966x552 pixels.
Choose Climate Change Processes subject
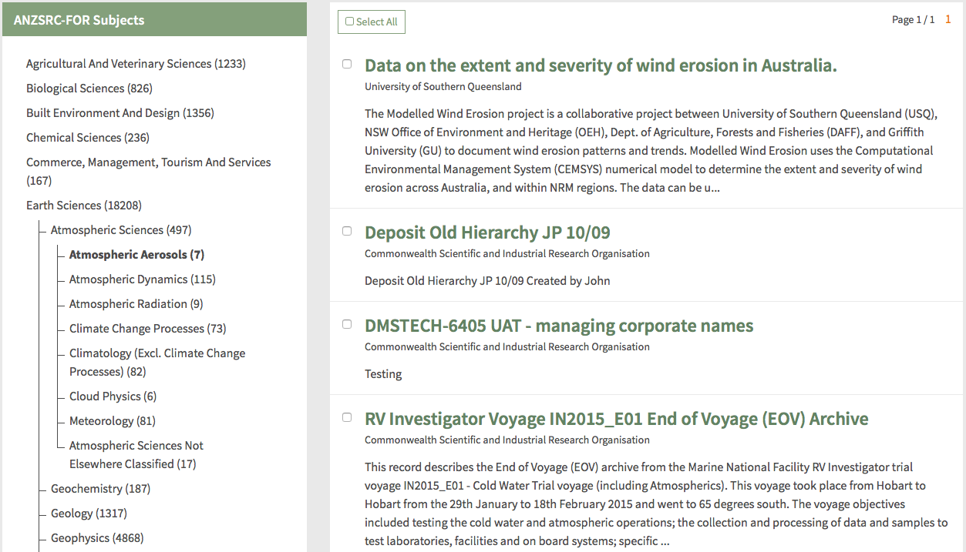(x=147, y=329)
